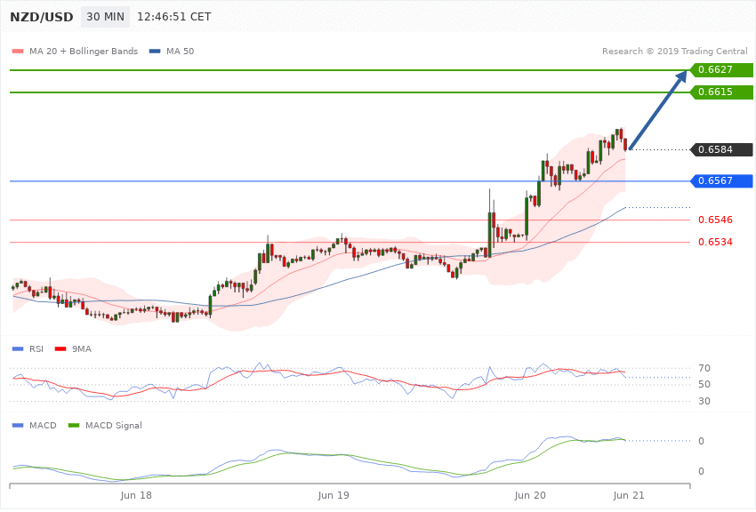Click the Jun 20 date axis label
Image resolution: width=756 pixels, height=512 pixels.
tap(530, 496)
